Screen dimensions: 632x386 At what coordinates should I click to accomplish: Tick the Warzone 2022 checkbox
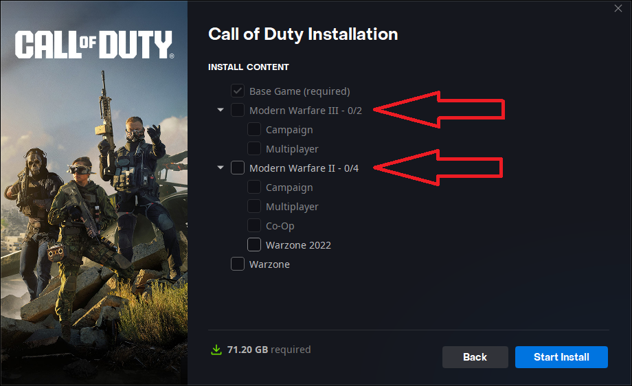pyautogui.click(x=254, y=245)
